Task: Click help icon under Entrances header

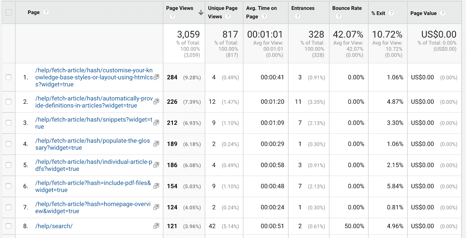Action: pos(297,17)
